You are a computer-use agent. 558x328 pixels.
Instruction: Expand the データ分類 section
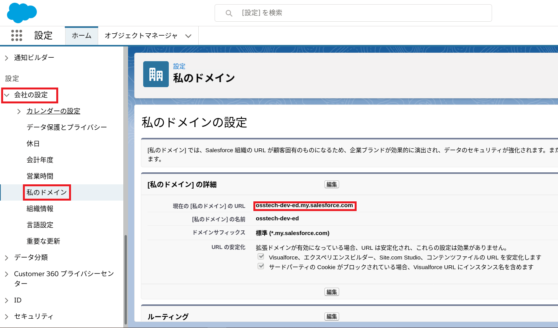(x=7, y=258)
